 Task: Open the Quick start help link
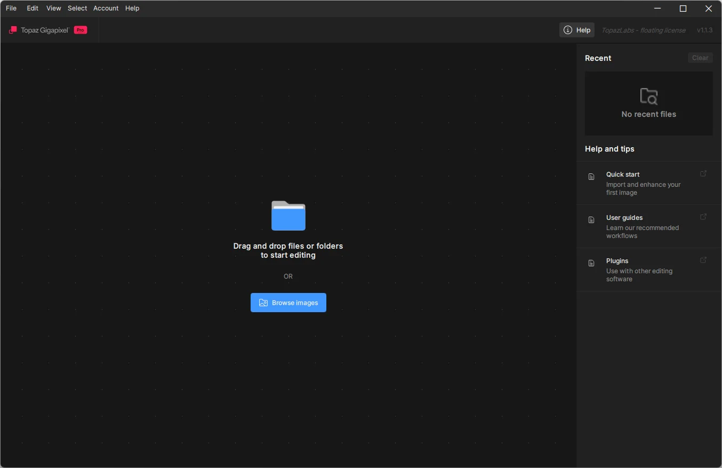point(623,174)
